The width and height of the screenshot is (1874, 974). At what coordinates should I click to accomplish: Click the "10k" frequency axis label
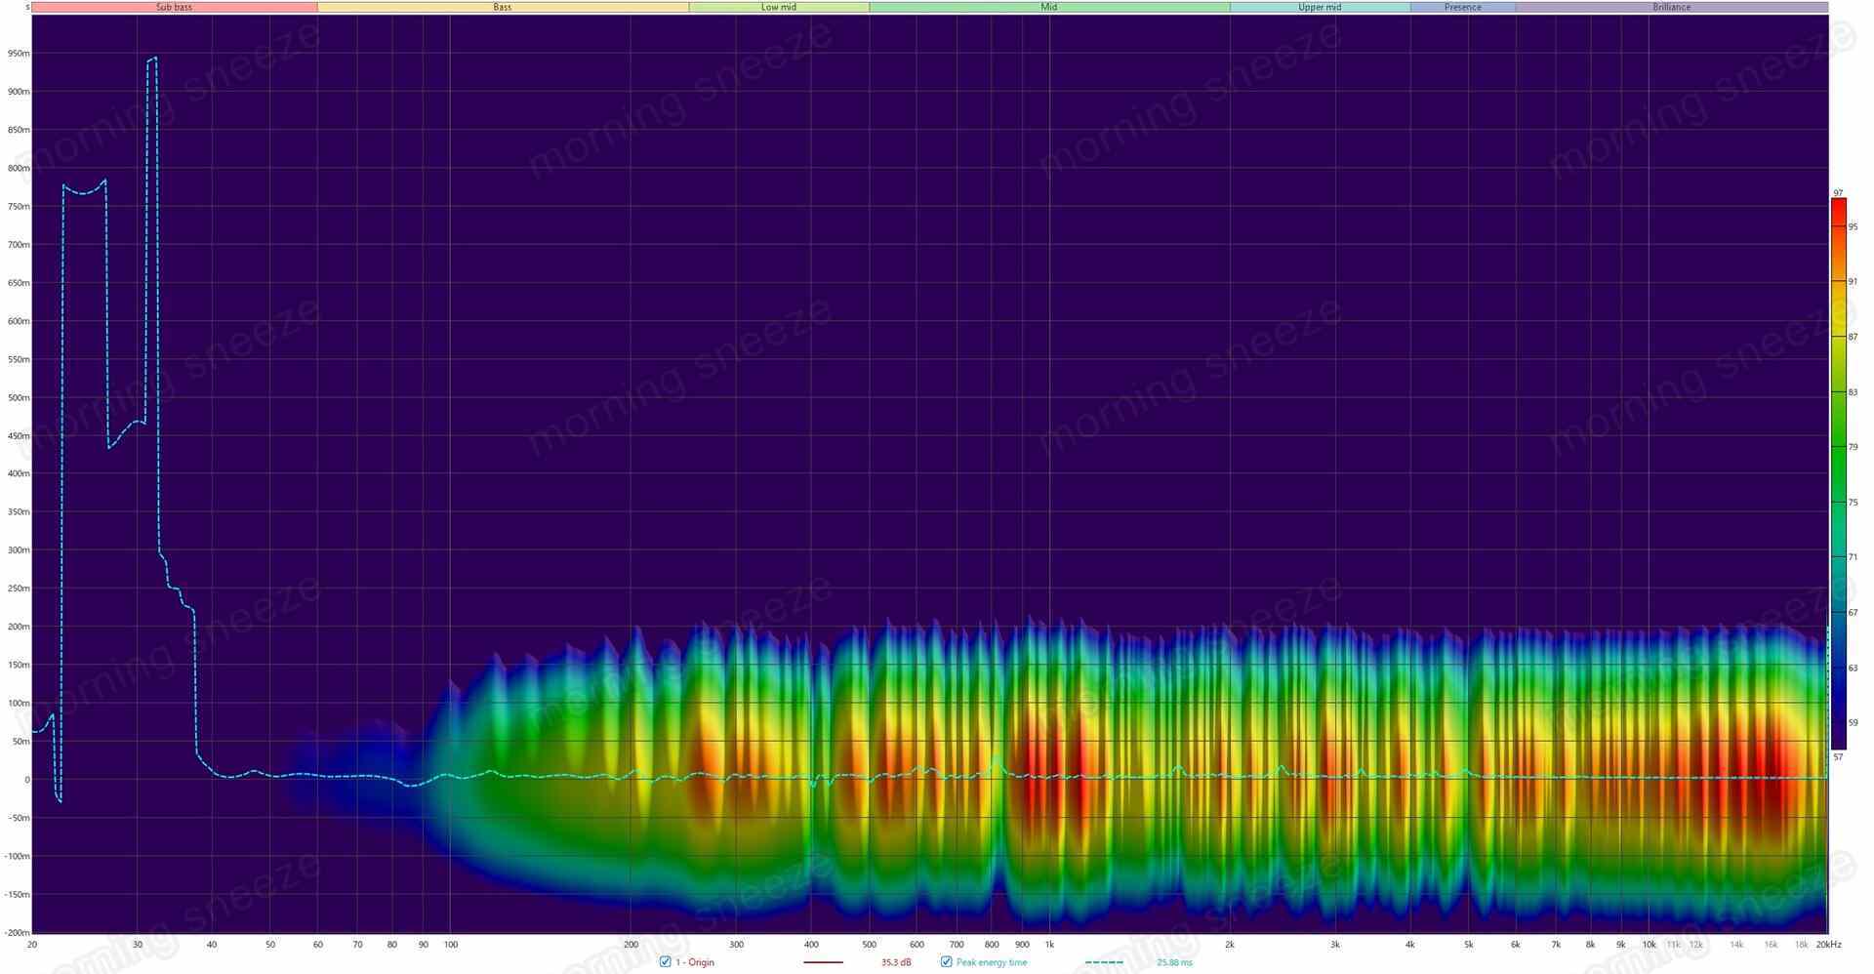(x=1650, y=945)
